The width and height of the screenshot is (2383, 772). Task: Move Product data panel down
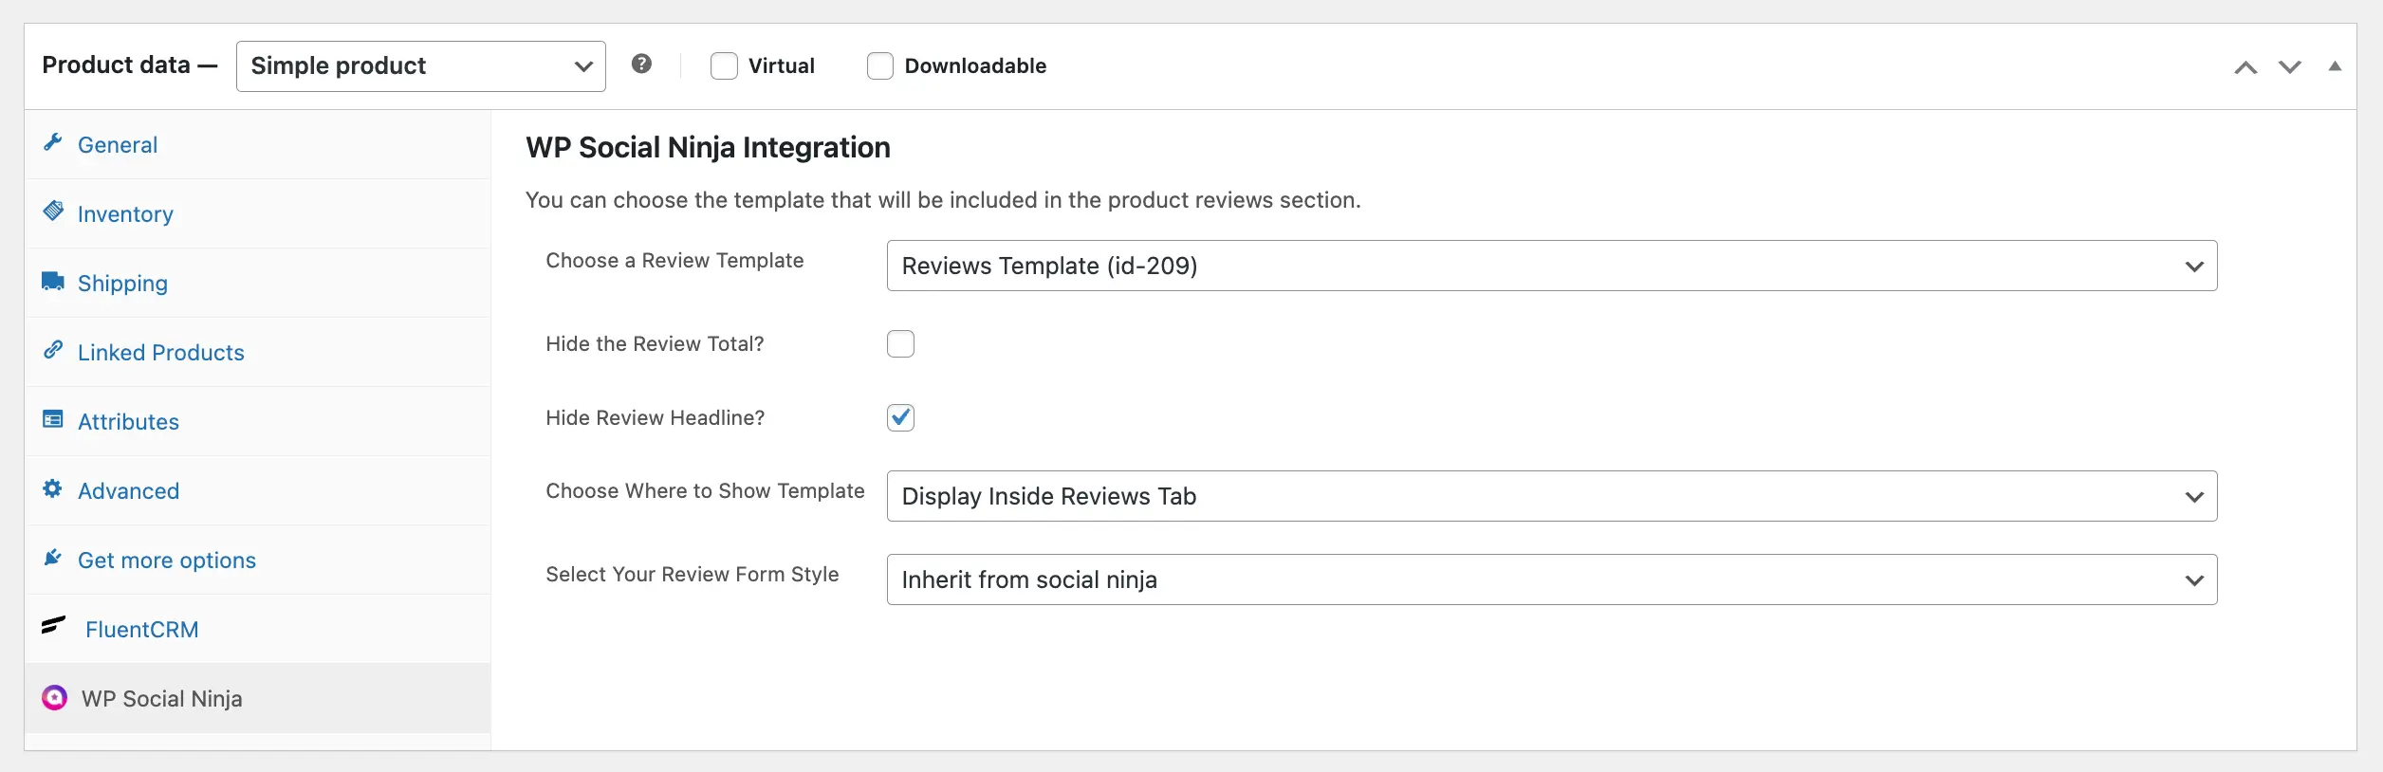pyautogui.click(x=2290, y=67)
